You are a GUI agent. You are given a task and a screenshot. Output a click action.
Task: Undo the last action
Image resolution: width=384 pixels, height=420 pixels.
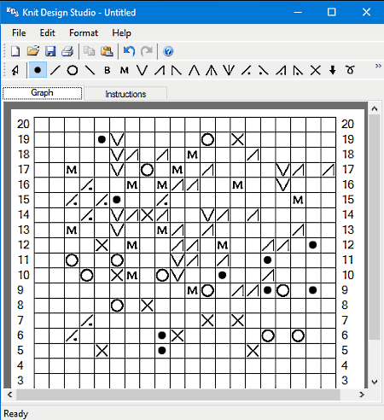point(129,51)
